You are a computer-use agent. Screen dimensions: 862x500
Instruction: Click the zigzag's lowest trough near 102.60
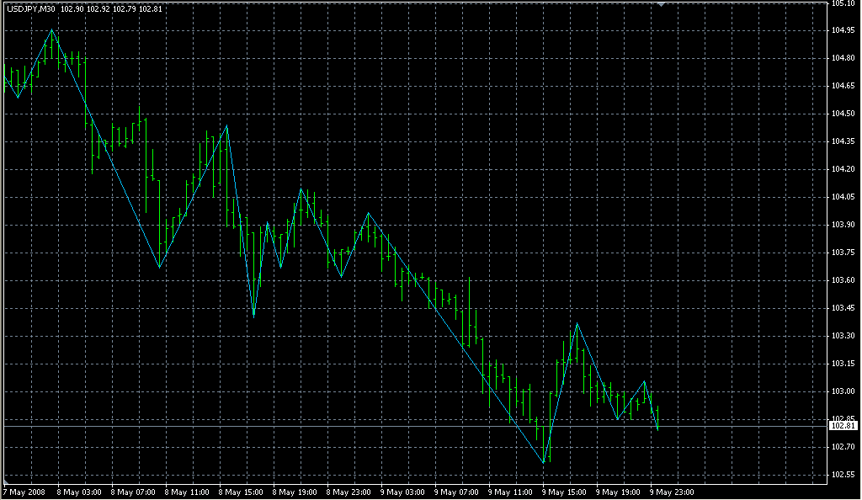544,462
